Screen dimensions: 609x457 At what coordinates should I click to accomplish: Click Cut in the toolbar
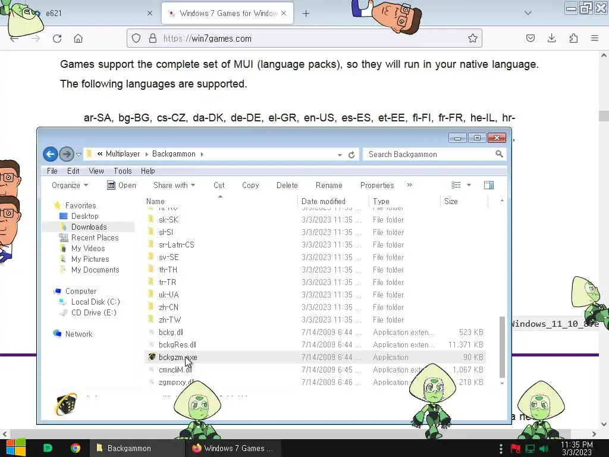point(219,186)
